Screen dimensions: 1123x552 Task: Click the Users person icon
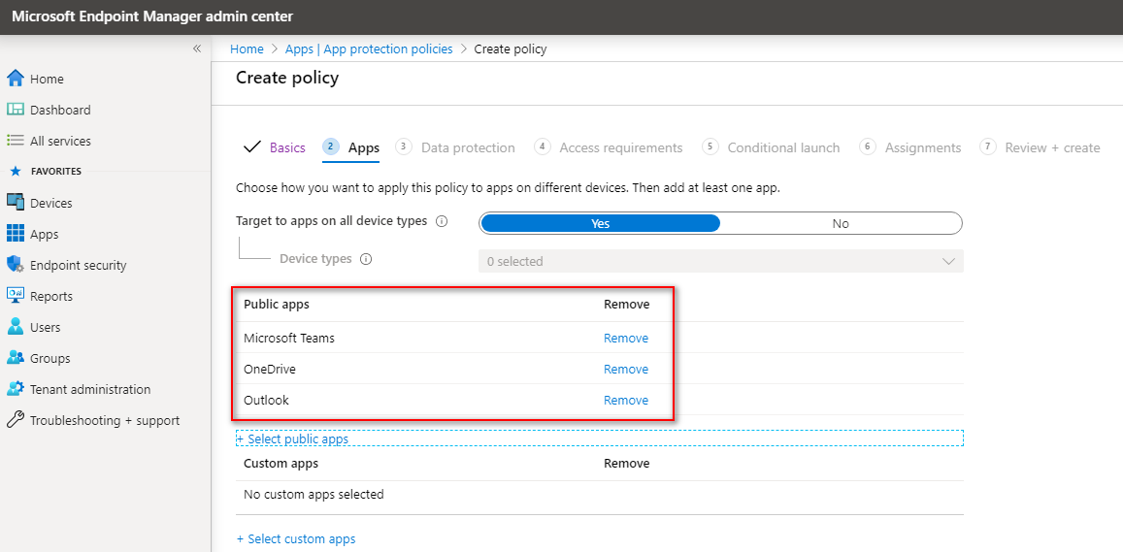click(x=15, y=327)
